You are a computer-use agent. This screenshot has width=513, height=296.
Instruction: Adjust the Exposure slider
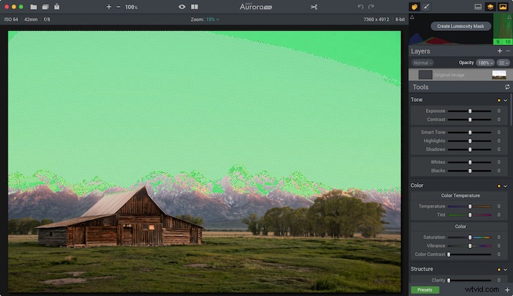pyautogui.click(x=469, y=111)
